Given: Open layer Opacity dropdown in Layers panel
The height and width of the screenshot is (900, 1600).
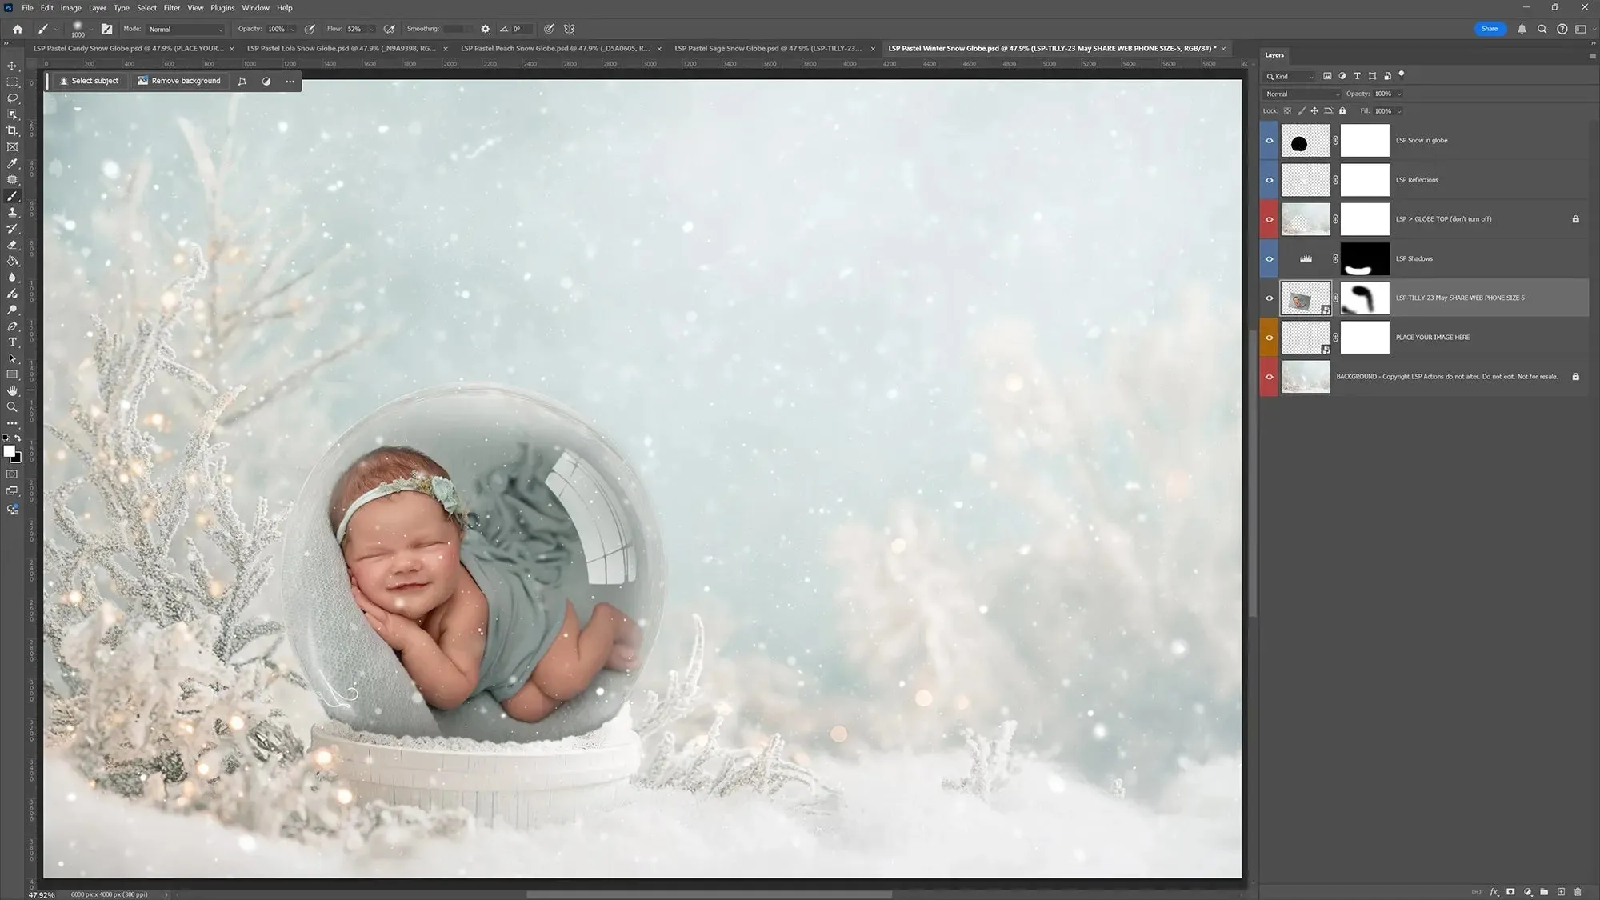Looking at the screenshot, I should 1399,94.
